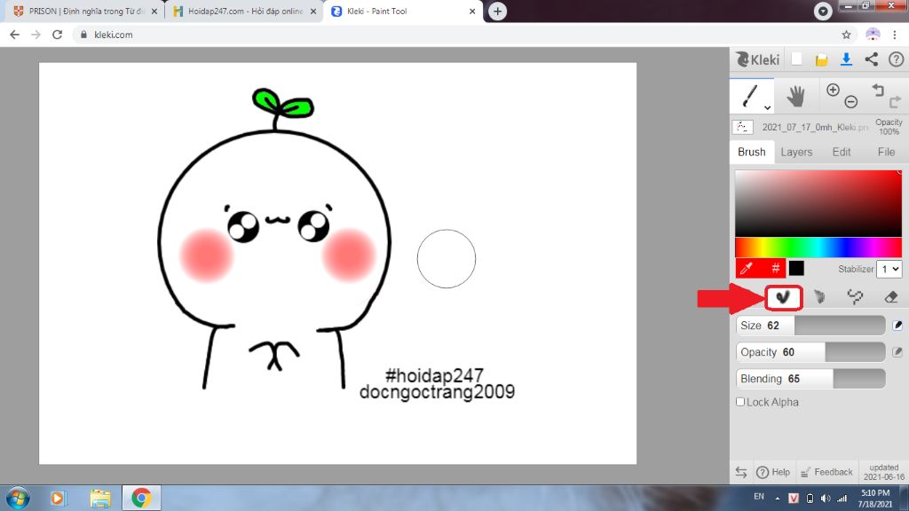
Task: Create a new image with blank page icon
Action: 796,59
